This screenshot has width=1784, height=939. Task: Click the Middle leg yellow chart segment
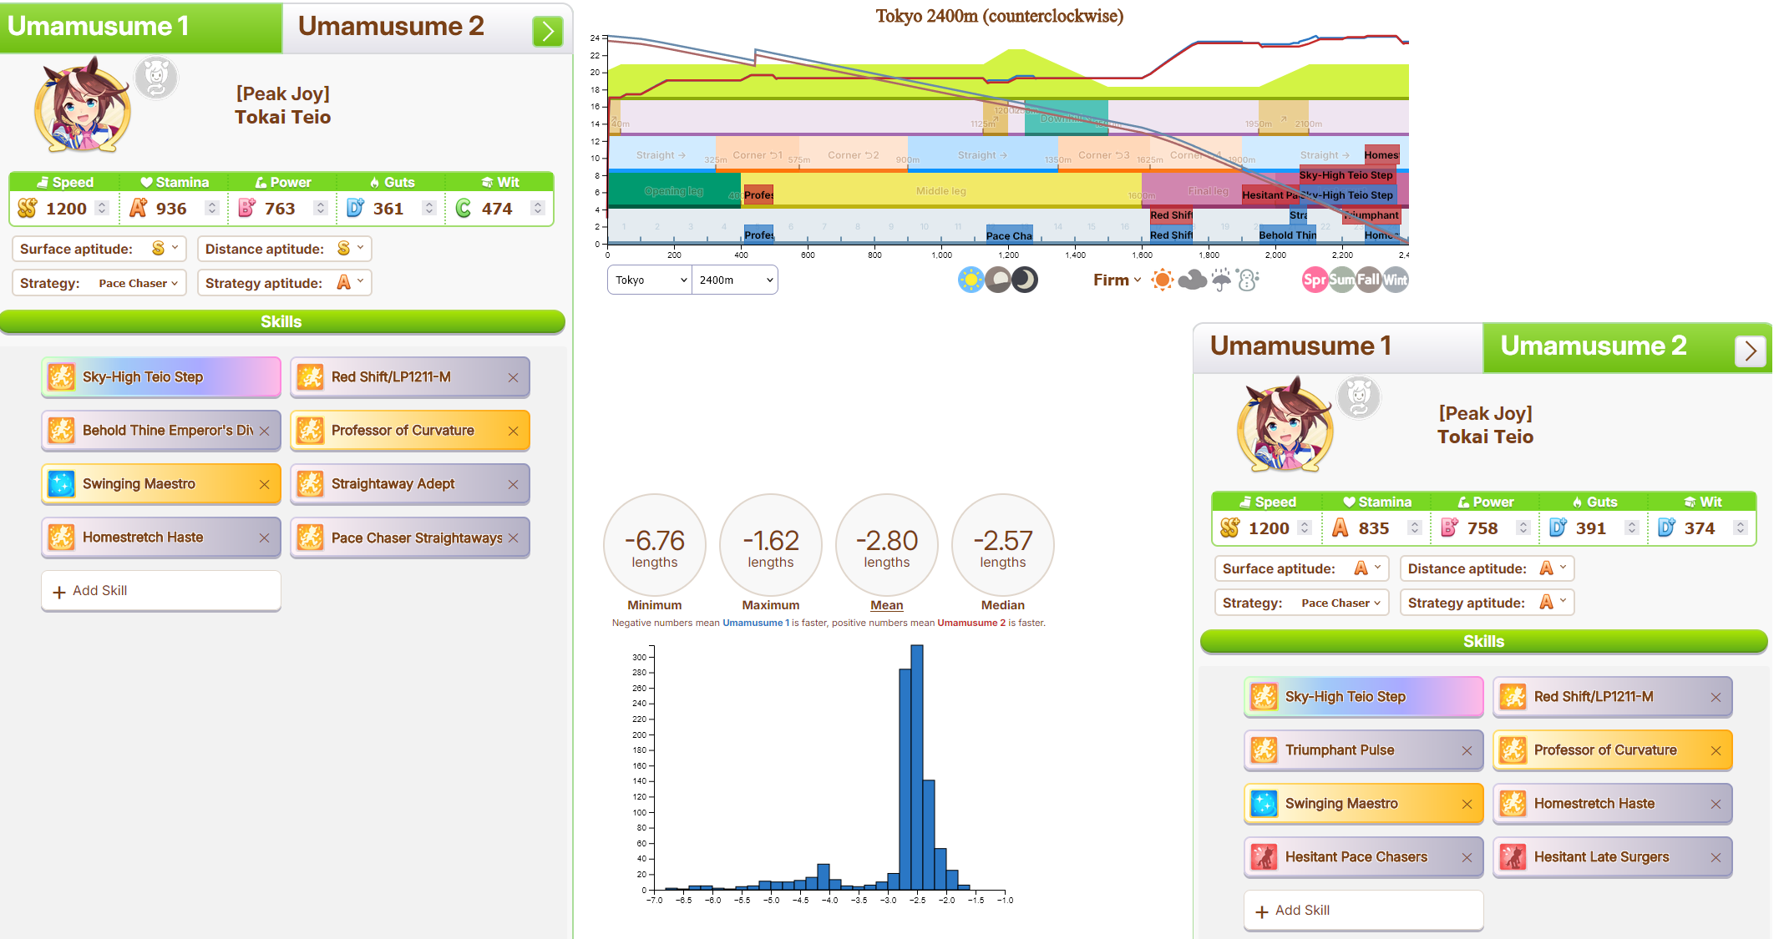coord(941,191)
